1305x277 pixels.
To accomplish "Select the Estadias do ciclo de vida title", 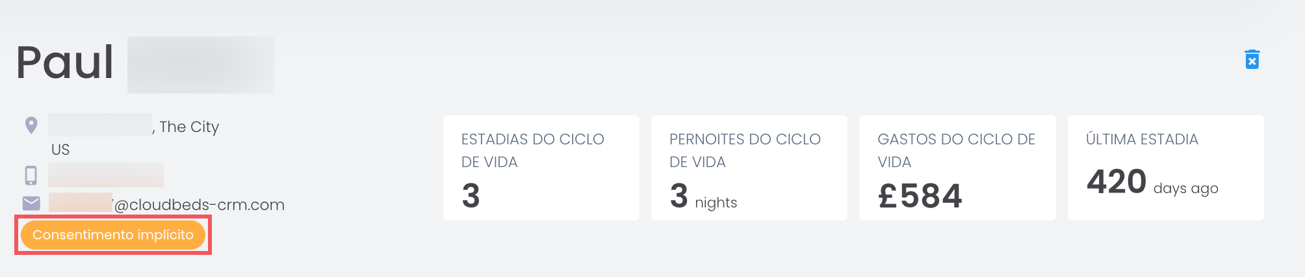I will pos(533,150).
